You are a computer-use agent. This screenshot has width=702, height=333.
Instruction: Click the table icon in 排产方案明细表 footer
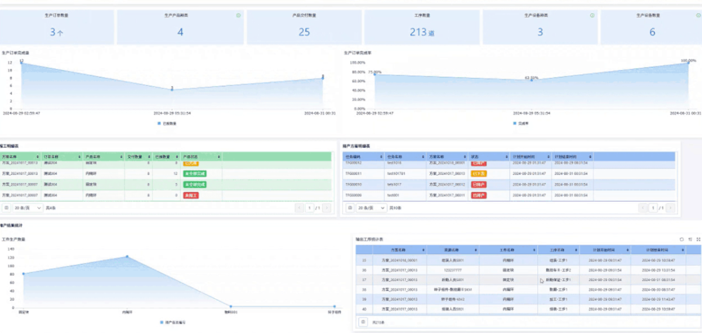pos(350,208)
